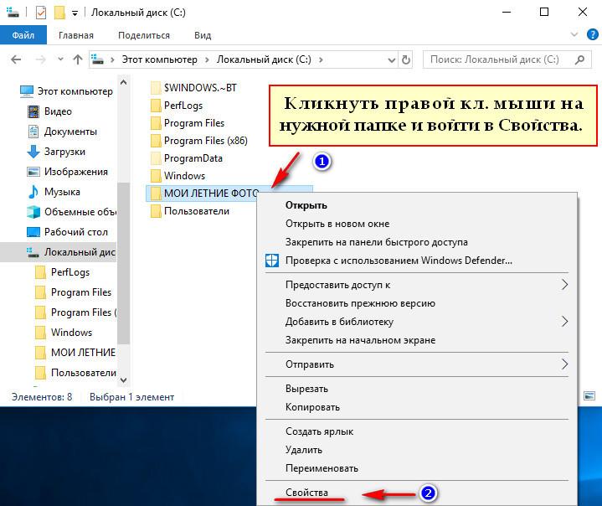The image size is (602, 506).
Task: Open the arrow after Этот компьютер breadcrumb
Action: click(208, 59)
